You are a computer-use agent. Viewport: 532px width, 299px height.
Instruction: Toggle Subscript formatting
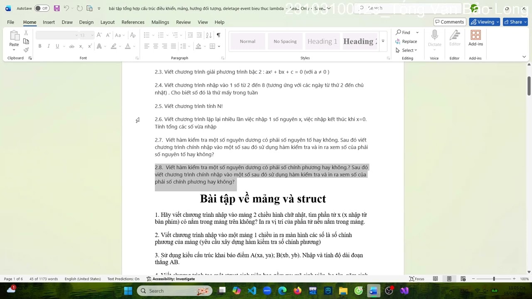(81, 46)
